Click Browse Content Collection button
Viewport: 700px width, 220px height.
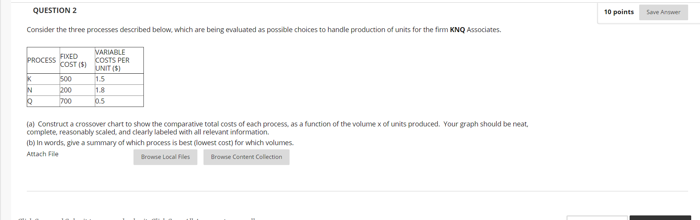tap(246, 157)
